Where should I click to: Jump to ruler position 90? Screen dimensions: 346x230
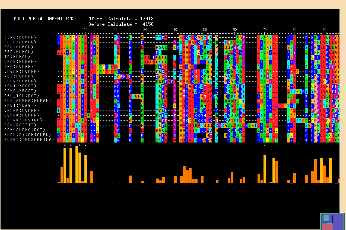[324, 30]
